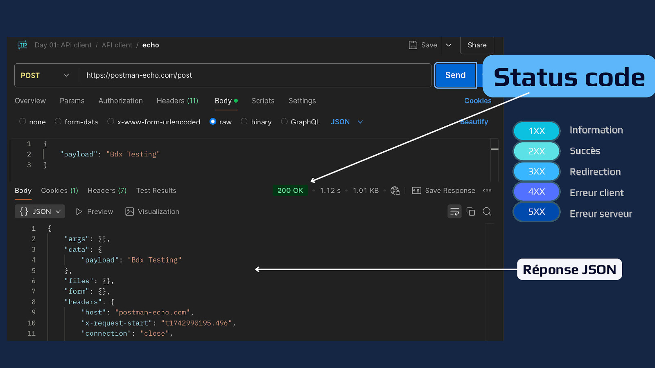Image resolution: width=655 pixels, height=368 pixels.
Task: Select the form-data body option
Action: [x=58, y=121]
